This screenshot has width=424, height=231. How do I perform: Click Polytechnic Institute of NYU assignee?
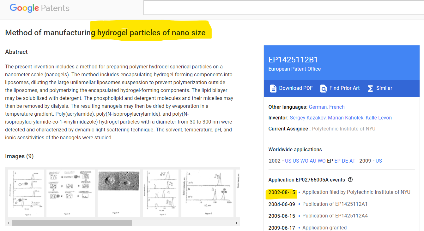(x=344, y=129)
